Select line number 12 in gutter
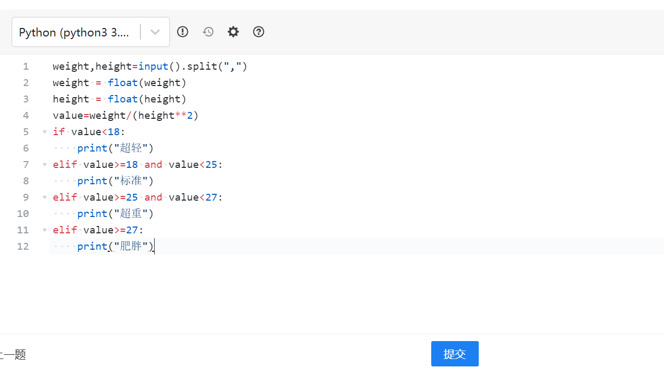The height and width of the screenshot is (368, 664). [23, 247]
